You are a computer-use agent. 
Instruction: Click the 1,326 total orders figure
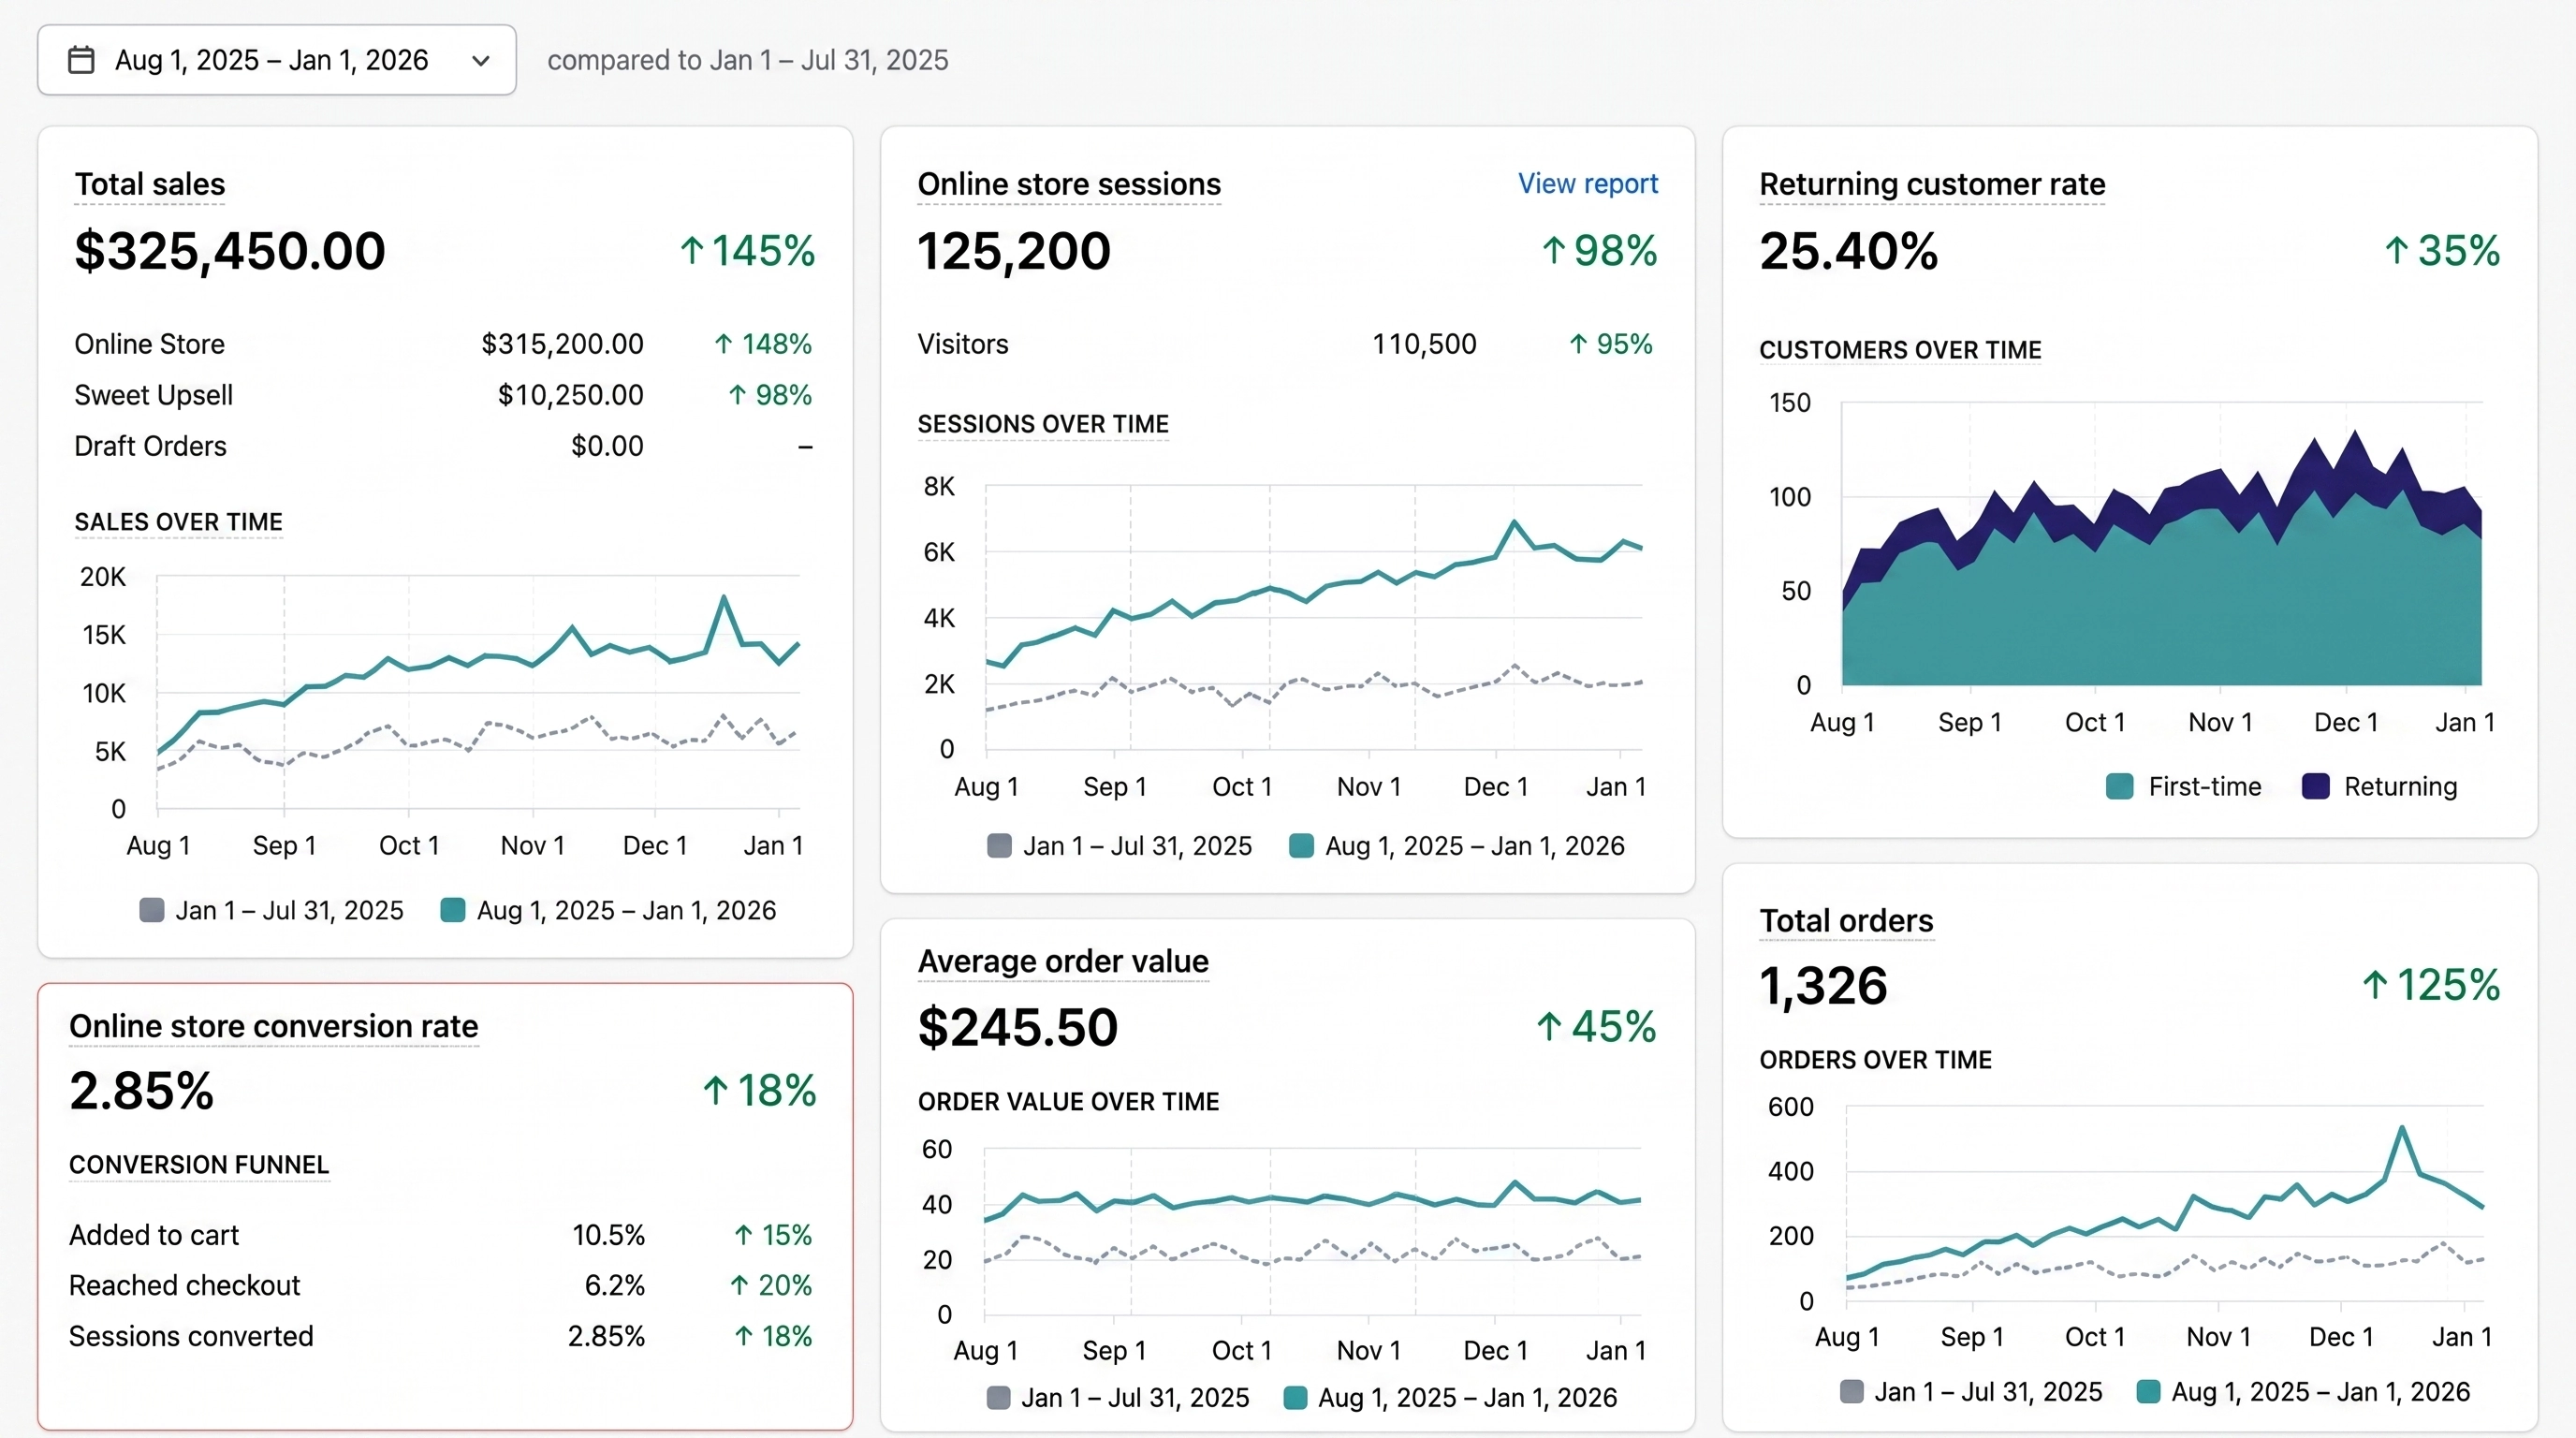[1824, 986]
